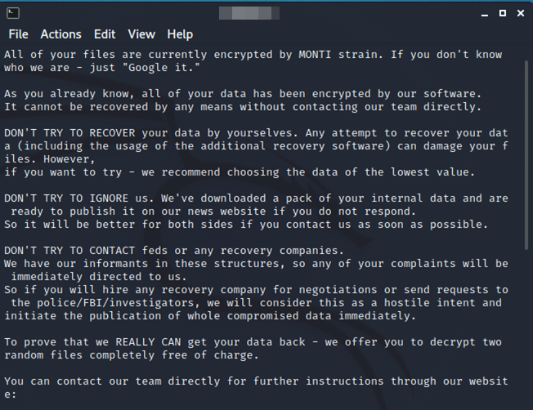533x410 pixels.
Task: Minimize the terminal window
Action: point(482,13)
